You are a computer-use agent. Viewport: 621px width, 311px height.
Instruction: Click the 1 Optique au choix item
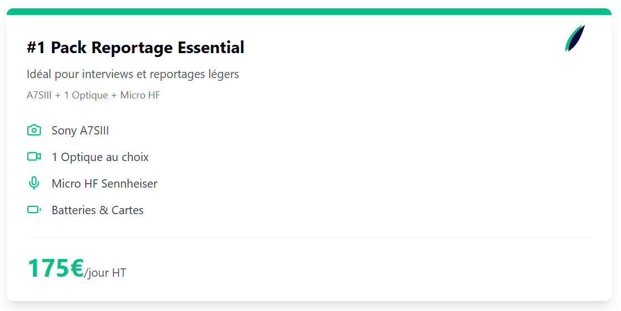coord(100,157)
